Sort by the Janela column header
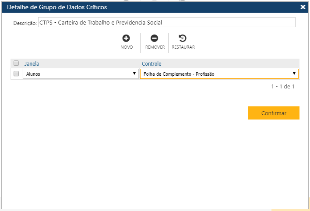Viewport: 310px width, 211px height. (x=32, y=63)
